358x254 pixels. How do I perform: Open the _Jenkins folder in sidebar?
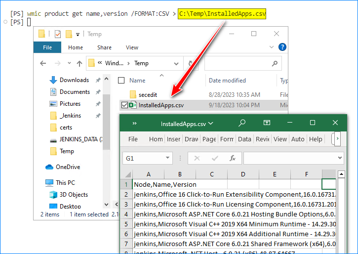point(70,116)
